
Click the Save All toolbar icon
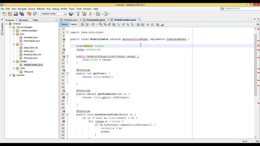22,14
